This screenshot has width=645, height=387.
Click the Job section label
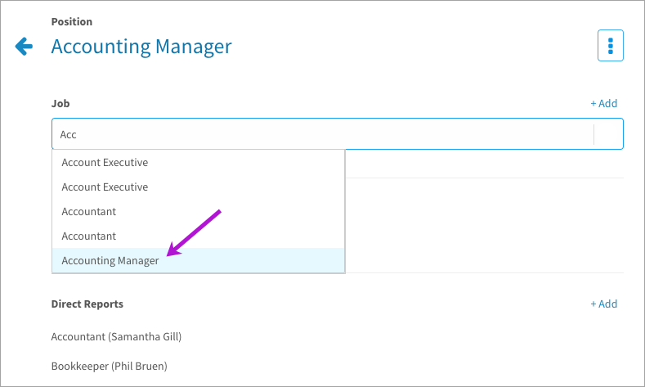point(60,103)
